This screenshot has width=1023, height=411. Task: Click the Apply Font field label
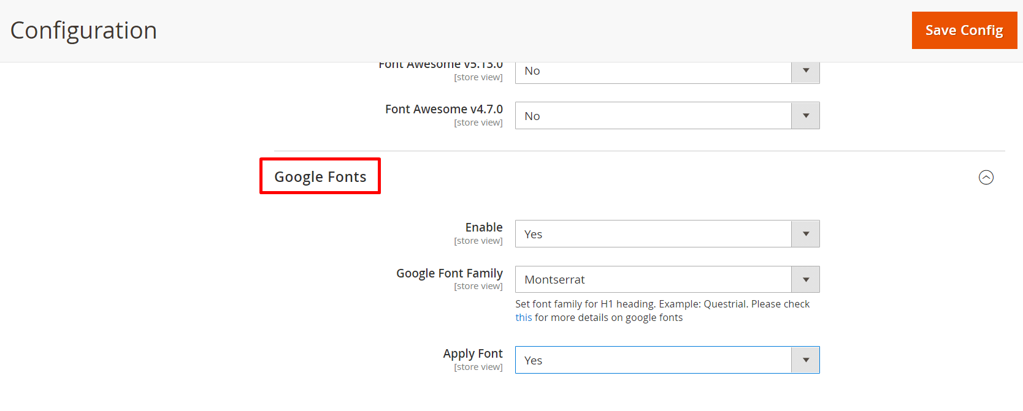tap(472, 353)
